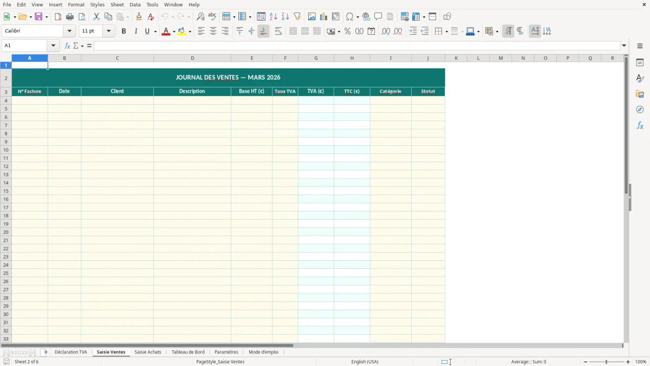Open Function Wizard fx icon
Screen dimensions: 650x366
(67, 46)
